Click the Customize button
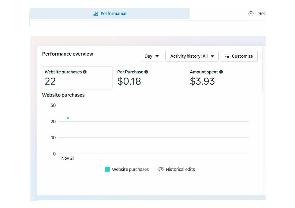 [239, 56]
